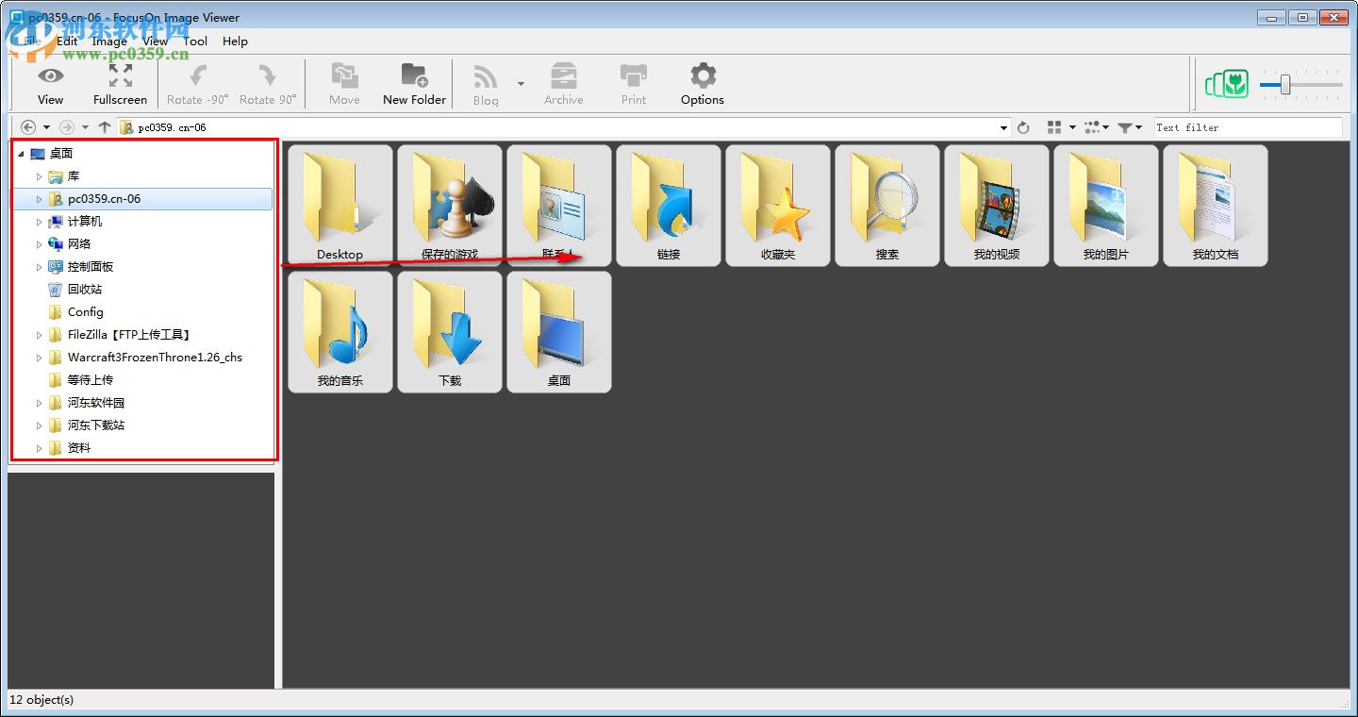Open the address bar path dropdown
1358x717 pixels.
point(1004,126)
